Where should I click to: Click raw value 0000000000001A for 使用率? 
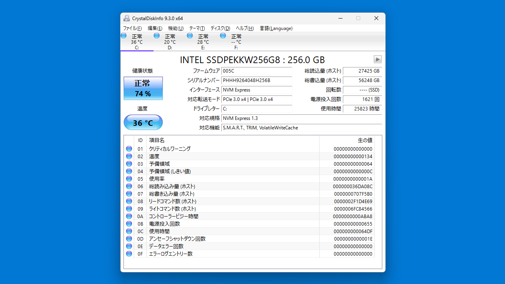pos(353,179)
